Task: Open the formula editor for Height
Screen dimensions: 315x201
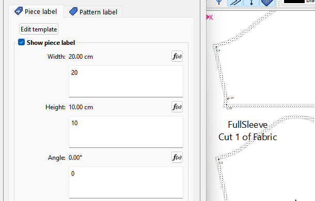Action: (177, 107)
